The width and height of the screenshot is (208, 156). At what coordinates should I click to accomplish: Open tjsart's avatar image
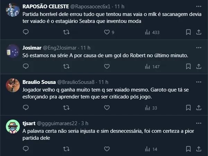point(13,127)
